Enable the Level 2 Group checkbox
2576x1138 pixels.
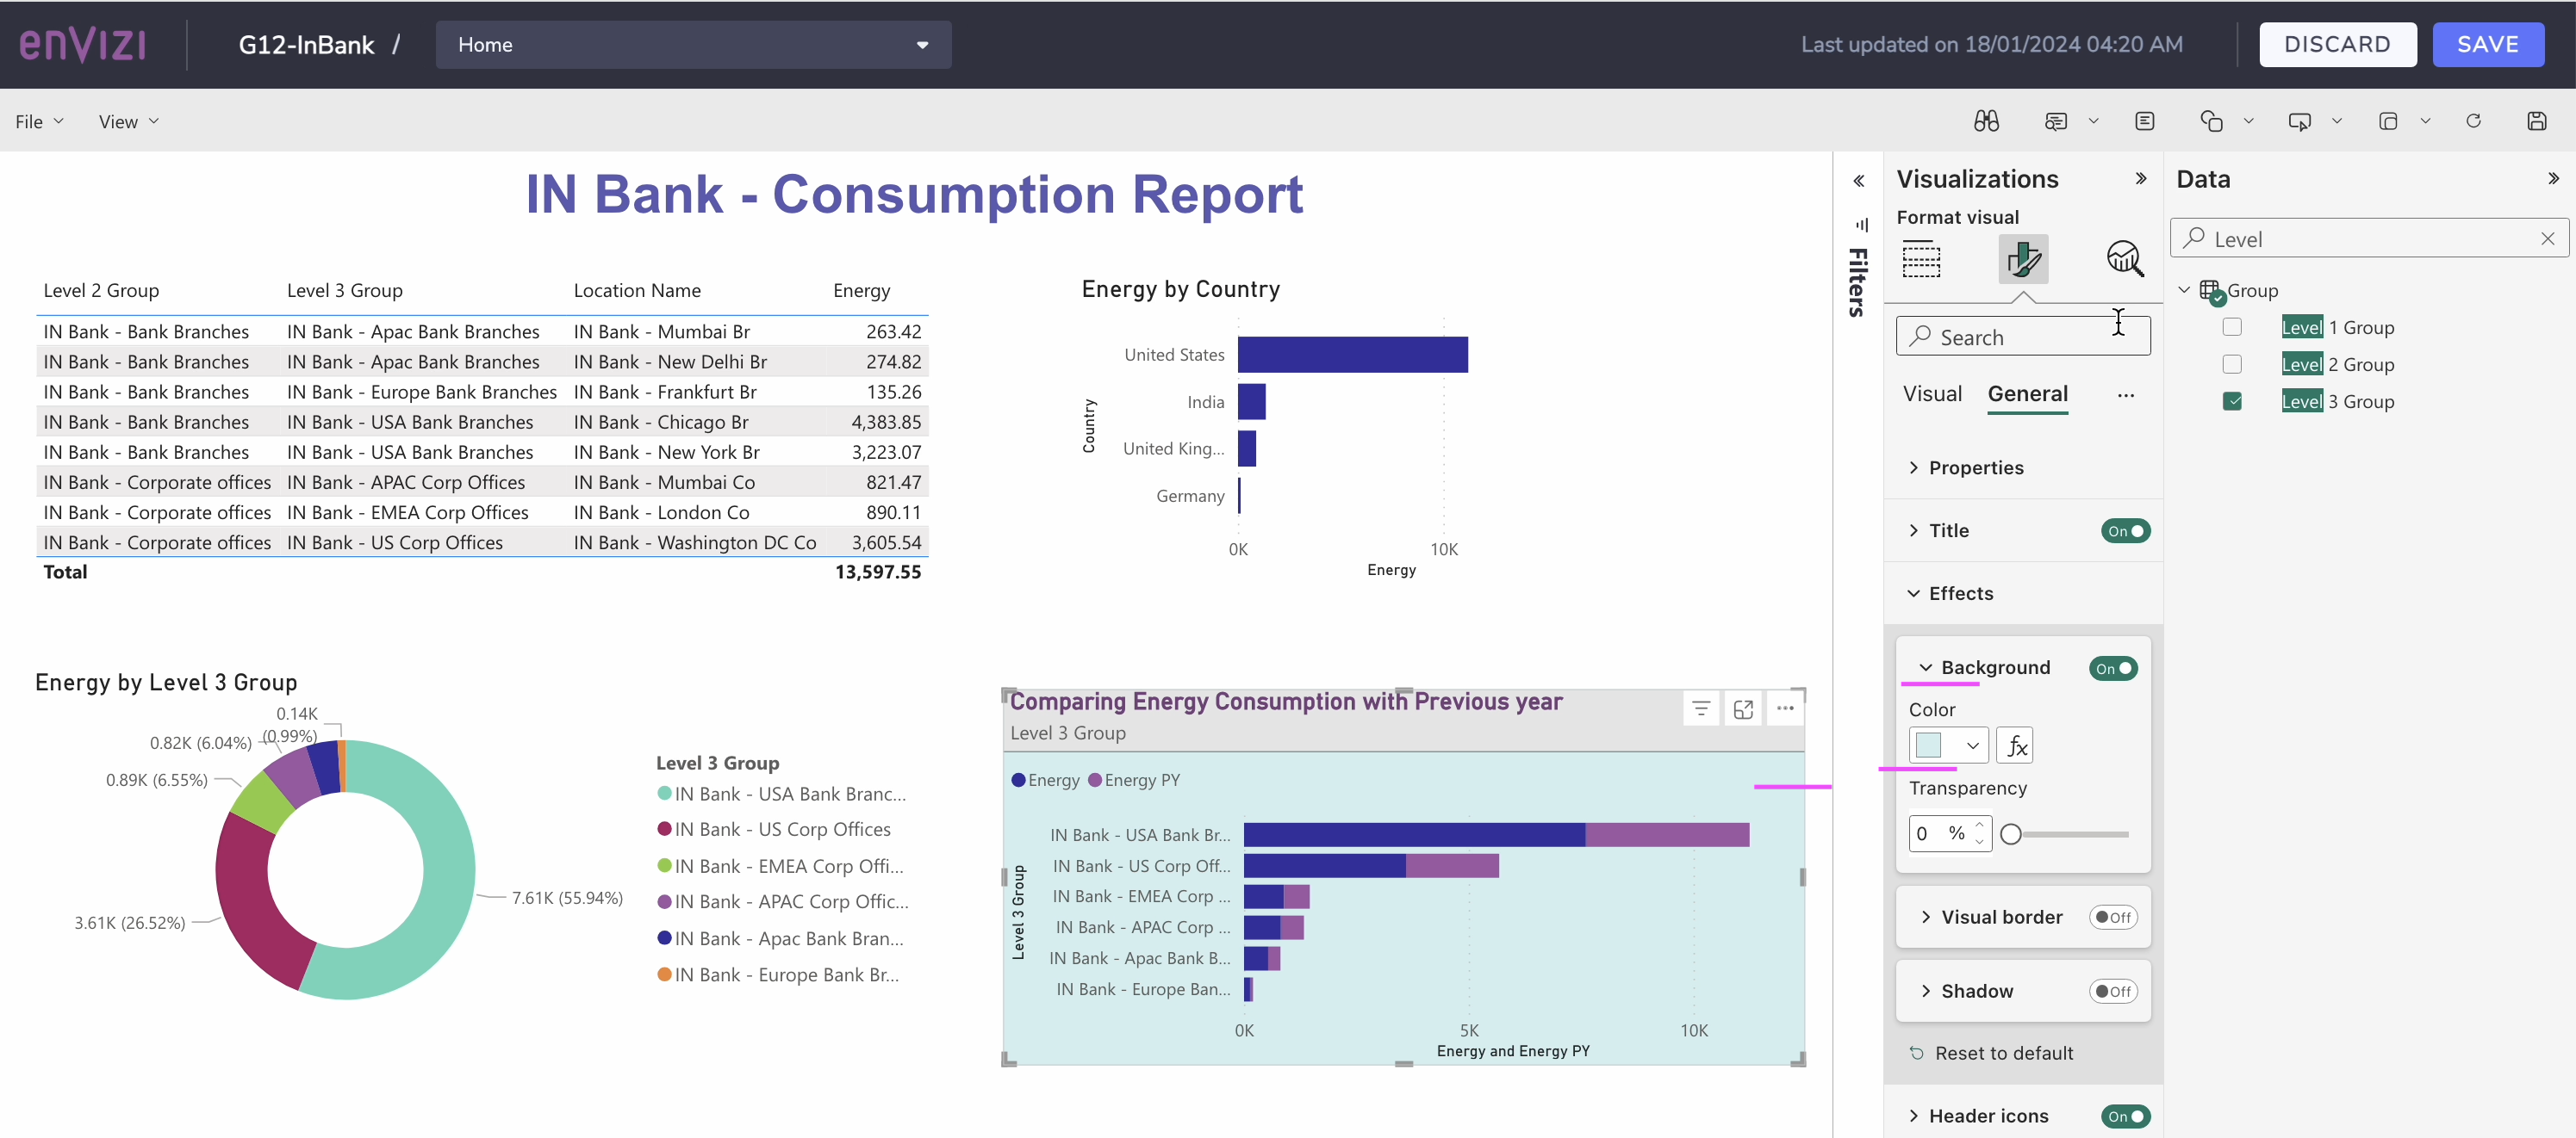[x=2232, y=363]
